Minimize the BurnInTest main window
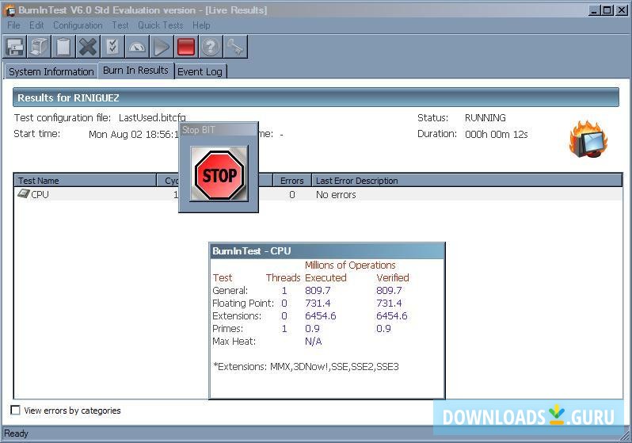The image size is (632, 443). [x=594, y=10]
